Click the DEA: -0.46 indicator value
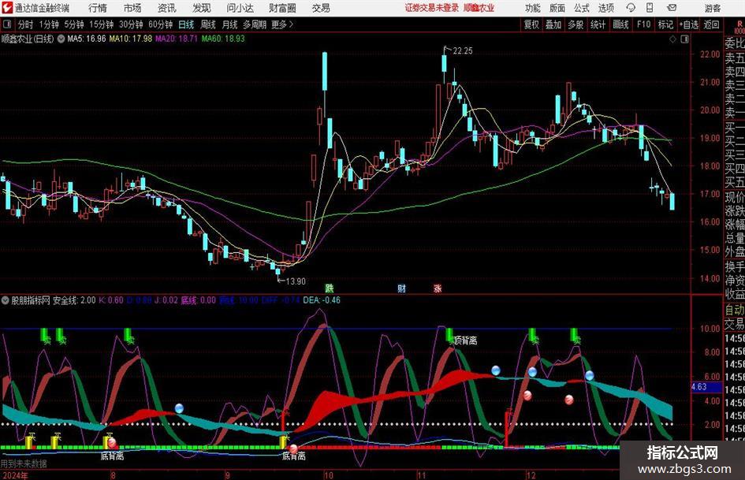Viewport: 745px width, 480px height. (322, 300)
